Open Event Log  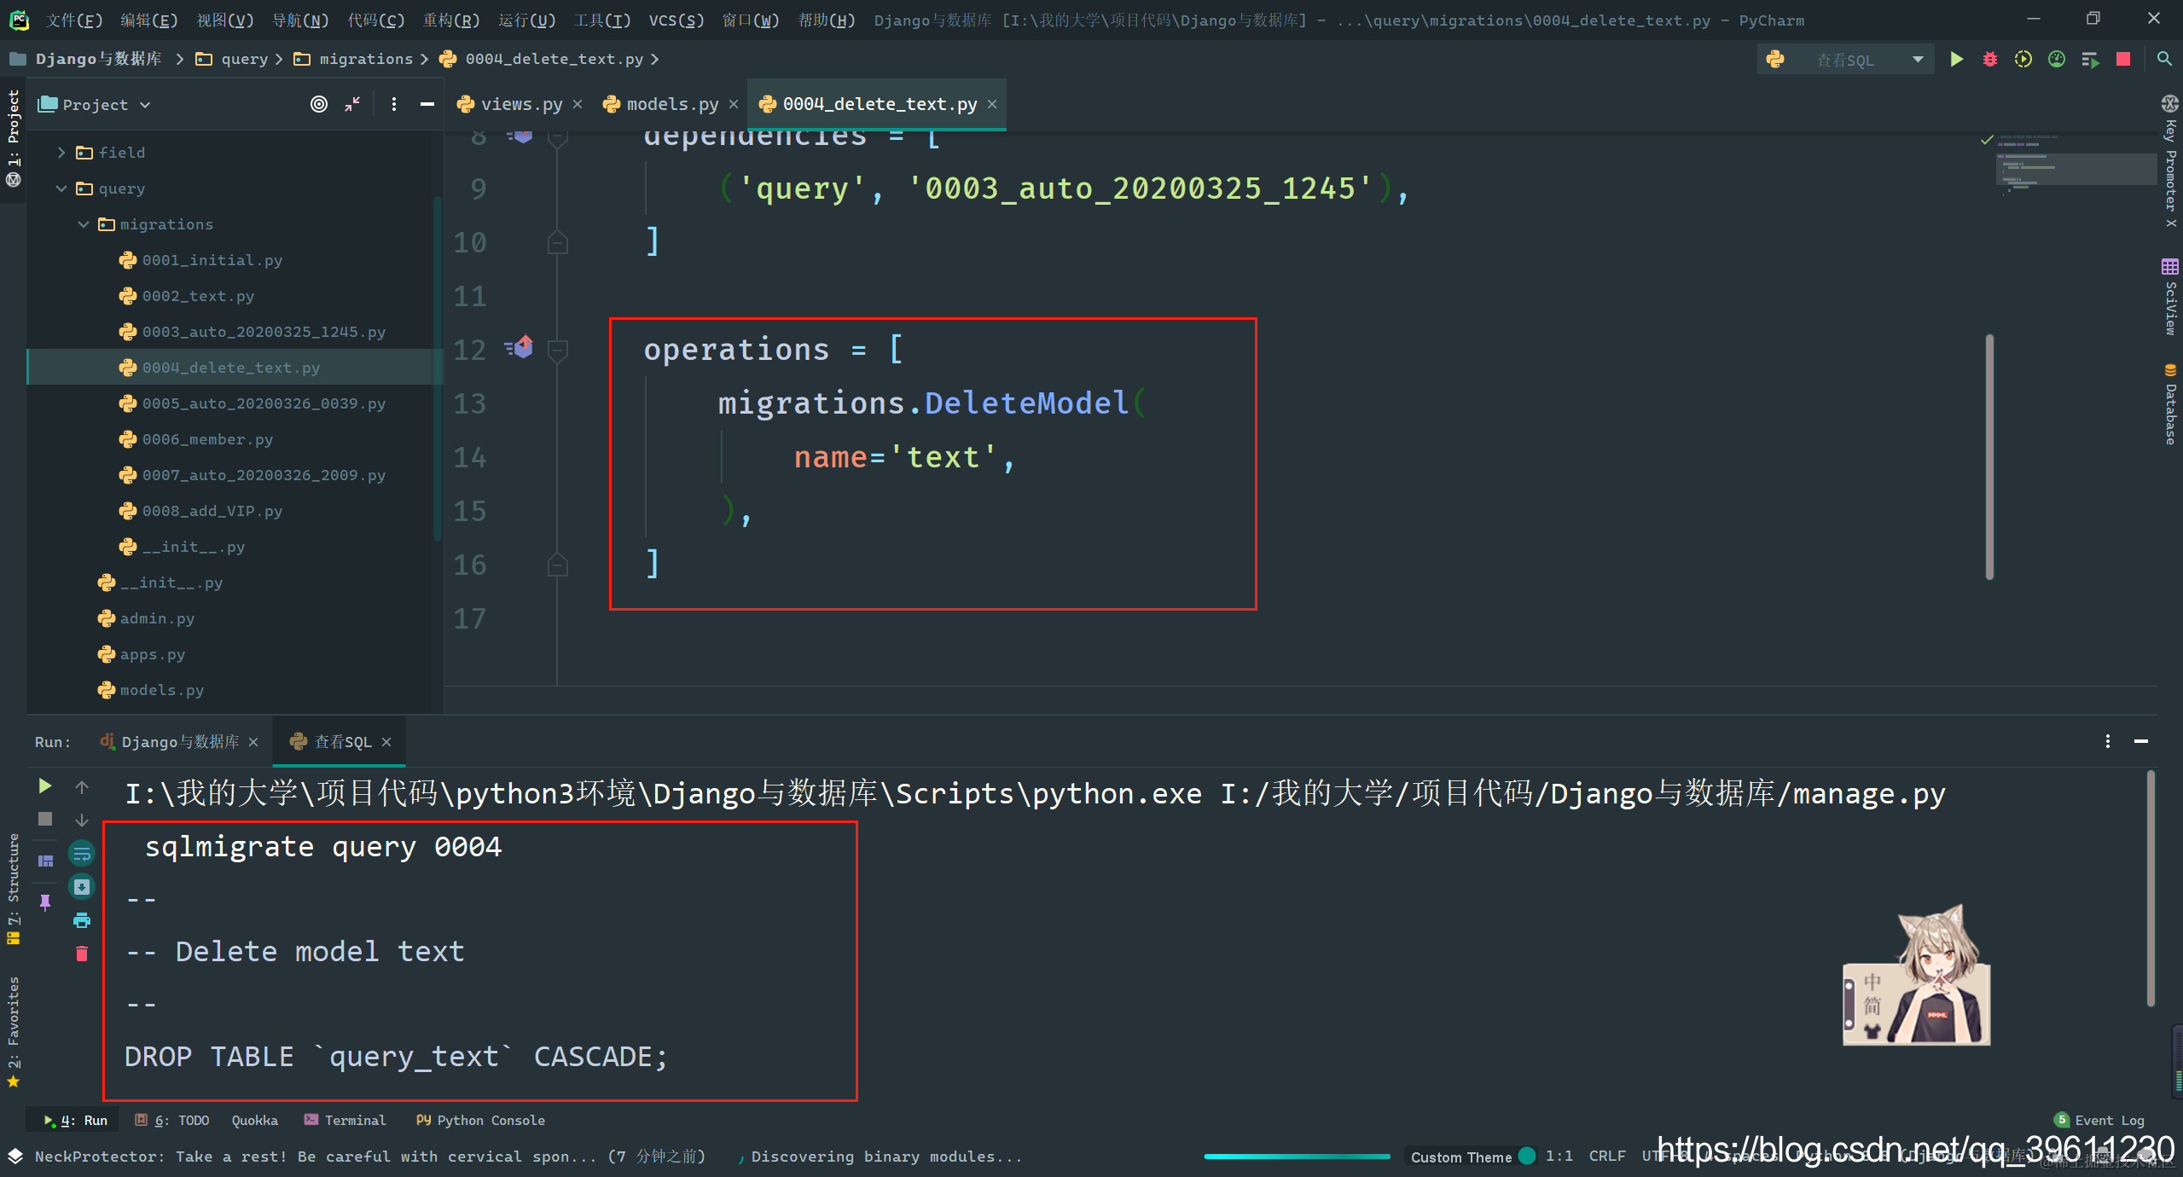pyautogui.click(x=2099, y=1120)
